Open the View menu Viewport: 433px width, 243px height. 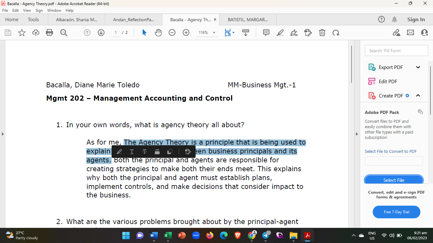(27, 10)
